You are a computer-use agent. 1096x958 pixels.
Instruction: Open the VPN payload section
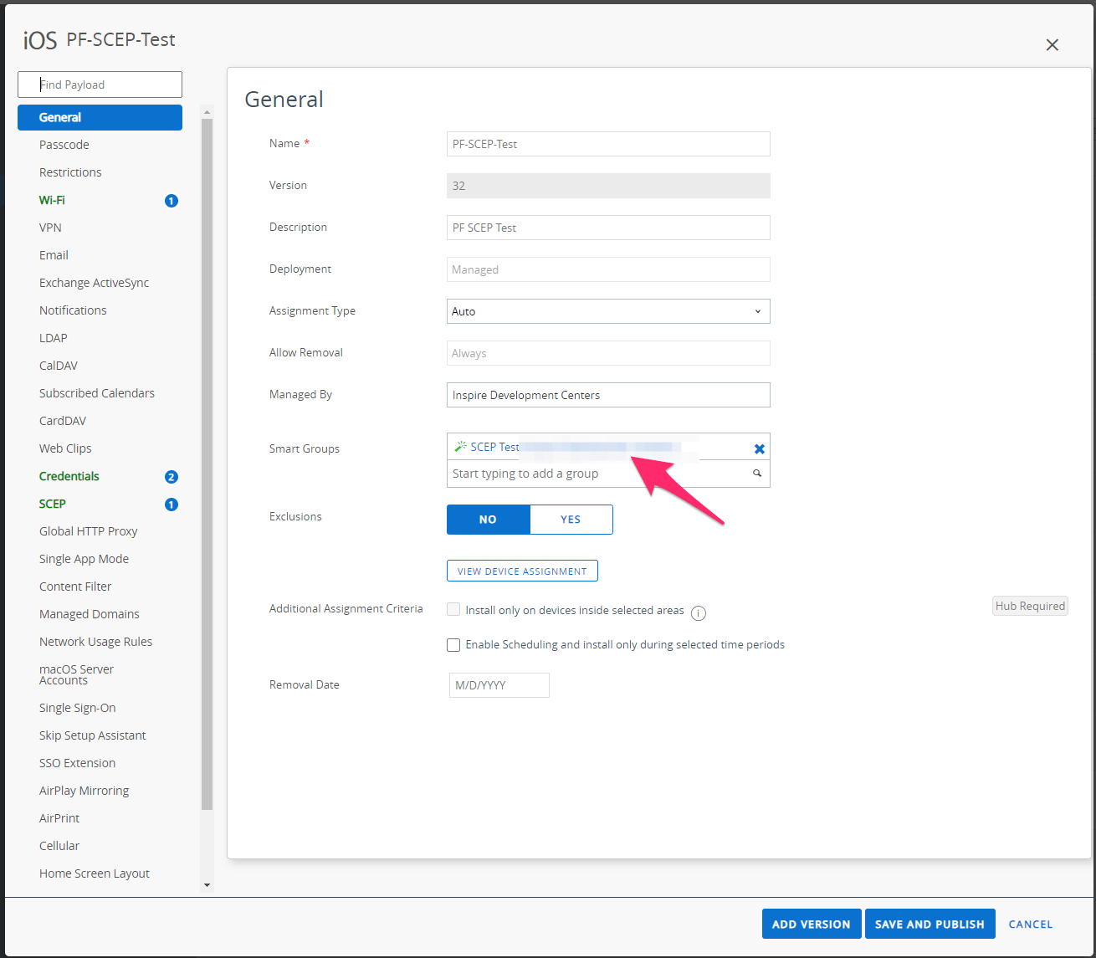pos(50,227)
